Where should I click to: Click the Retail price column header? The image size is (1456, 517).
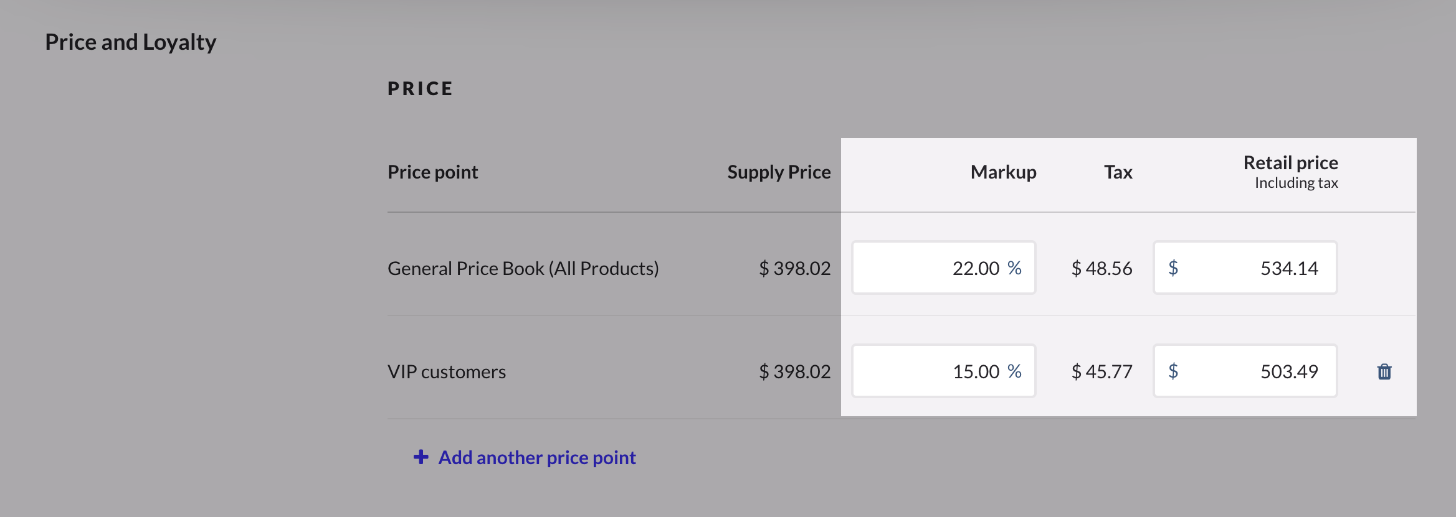tap(1290, 163)
